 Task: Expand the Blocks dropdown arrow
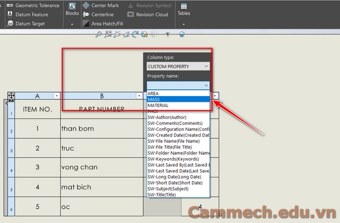[x=72, y=24]
